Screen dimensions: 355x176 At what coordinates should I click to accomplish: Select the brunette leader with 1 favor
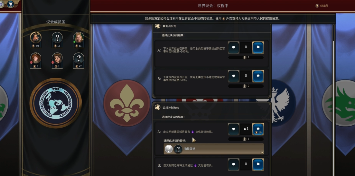57,58
